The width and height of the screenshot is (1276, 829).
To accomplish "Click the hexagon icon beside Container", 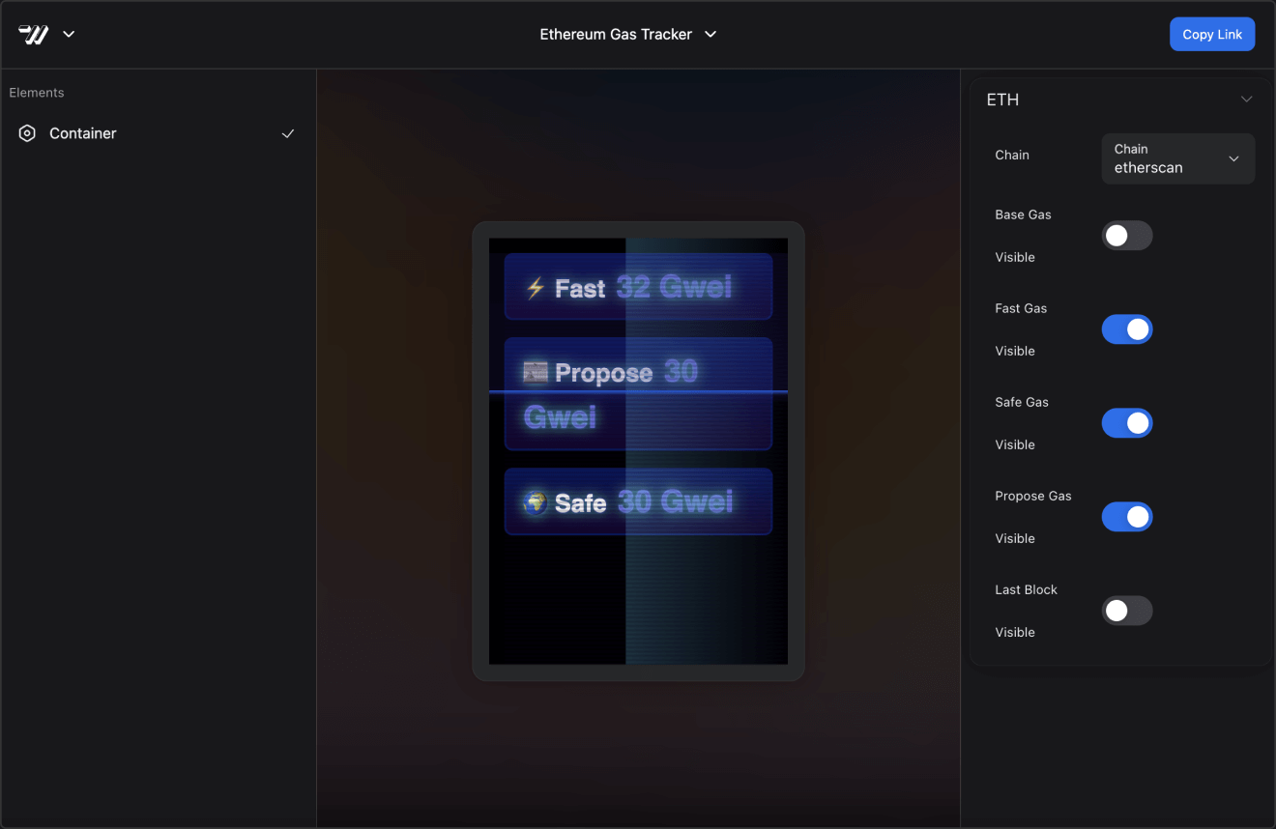I will pyautogui.click(x=27, y=133).
